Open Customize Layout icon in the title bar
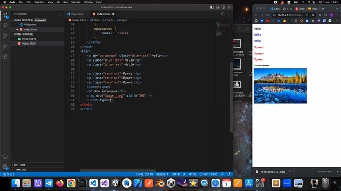Image resolution: width=341 pixels, height=191 pixels. (x=229, y=7)
